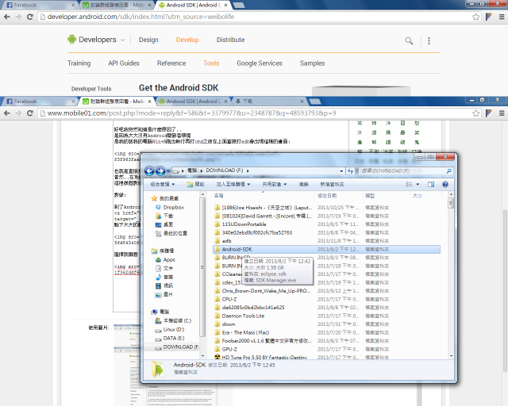This screenshot has width=508, height=406.
Task: Select the DATA (E:) drive
Action: [x=169, y=339]
